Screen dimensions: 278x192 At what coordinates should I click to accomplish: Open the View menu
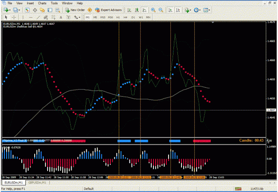19,3
